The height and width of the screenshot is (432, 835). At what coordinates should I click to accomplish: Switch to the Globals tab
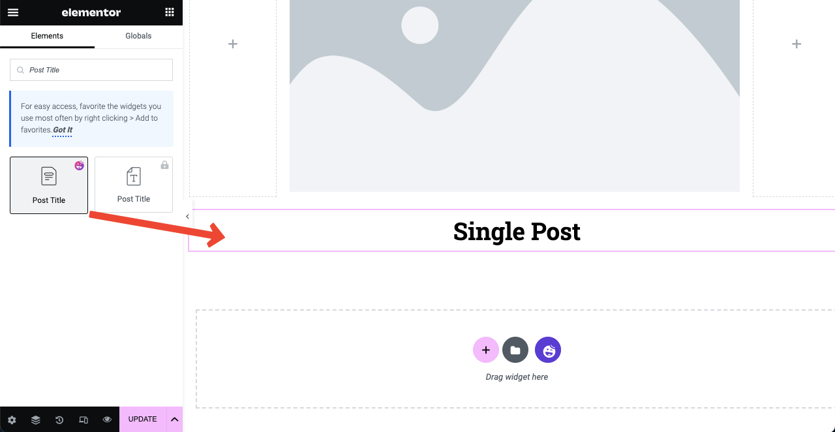pyautogui.click(x=138, y=36)
